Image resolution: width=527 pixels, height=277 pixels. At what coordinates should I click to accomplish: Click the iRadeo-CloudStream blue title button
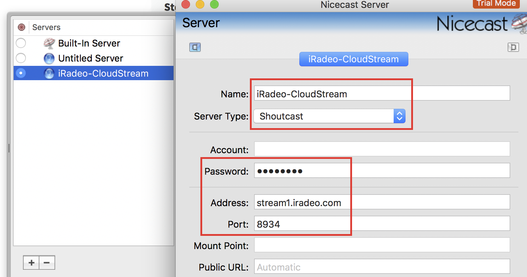coord(353,59)
